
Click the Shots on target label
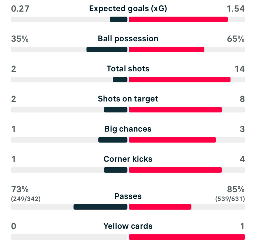point(128,99)
